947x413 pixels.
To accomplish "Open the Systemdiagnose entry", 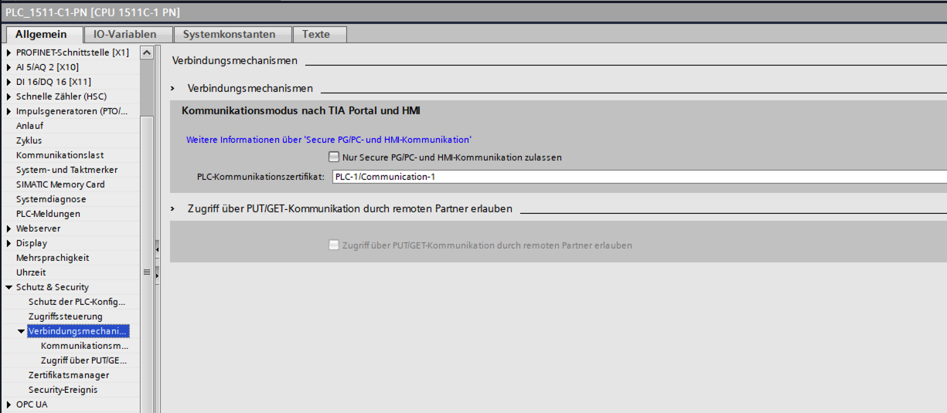I will point(51,199).
